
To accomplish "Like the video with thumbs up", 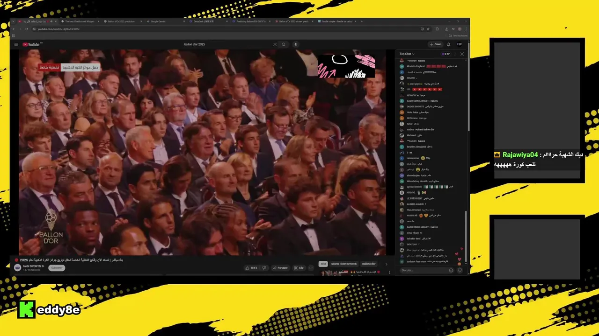I will click(x=251, y=268).
